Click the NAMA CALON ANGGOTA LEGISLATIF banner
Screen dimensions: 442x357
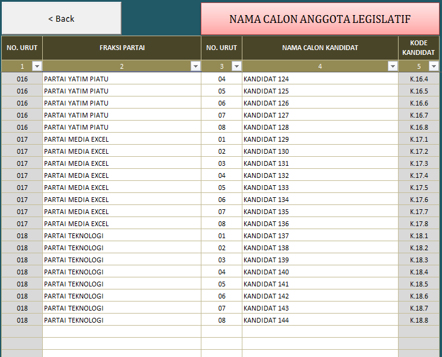pos(320,19)
